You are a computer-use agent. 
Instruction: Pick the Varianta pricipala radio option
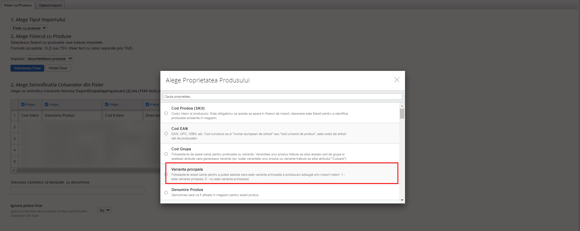(x=166, y=174)
